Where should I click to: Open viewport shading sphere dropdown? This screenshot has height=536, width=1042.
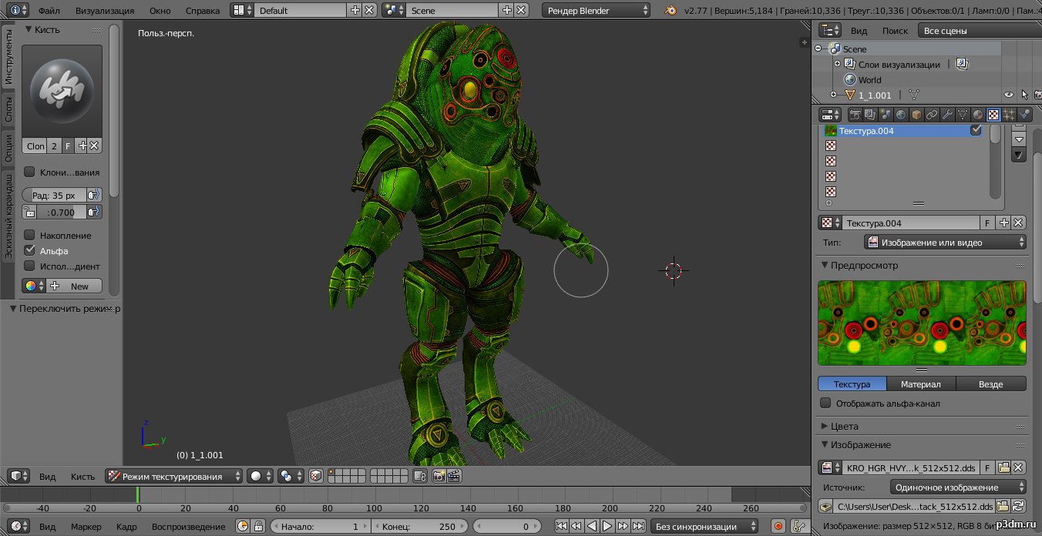[x=260, y=477]
